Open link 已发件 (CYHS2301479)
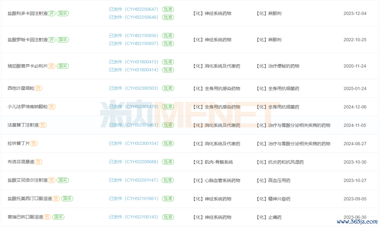The image size is (380, 227). click(134, 107)
